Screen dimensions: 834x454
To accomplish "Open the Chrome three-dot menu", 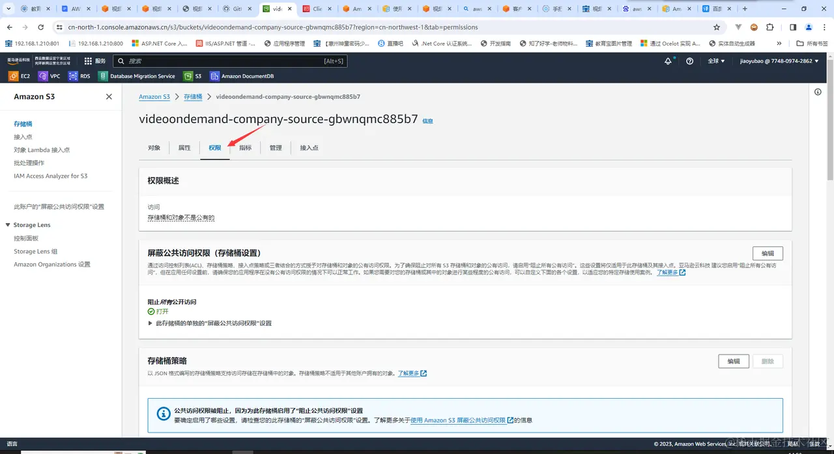I will [824, 27].
